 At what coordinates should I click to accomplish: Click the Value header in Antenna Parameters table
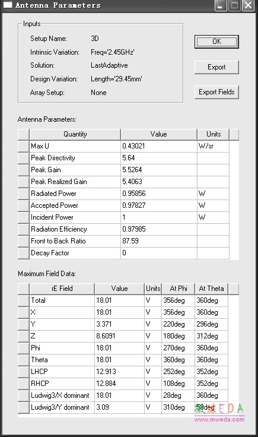[x=158, y=134]
